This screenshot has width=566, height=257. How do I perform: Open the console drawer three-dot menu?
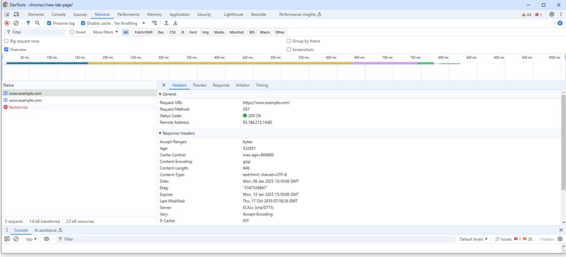[x=7, y=230]
